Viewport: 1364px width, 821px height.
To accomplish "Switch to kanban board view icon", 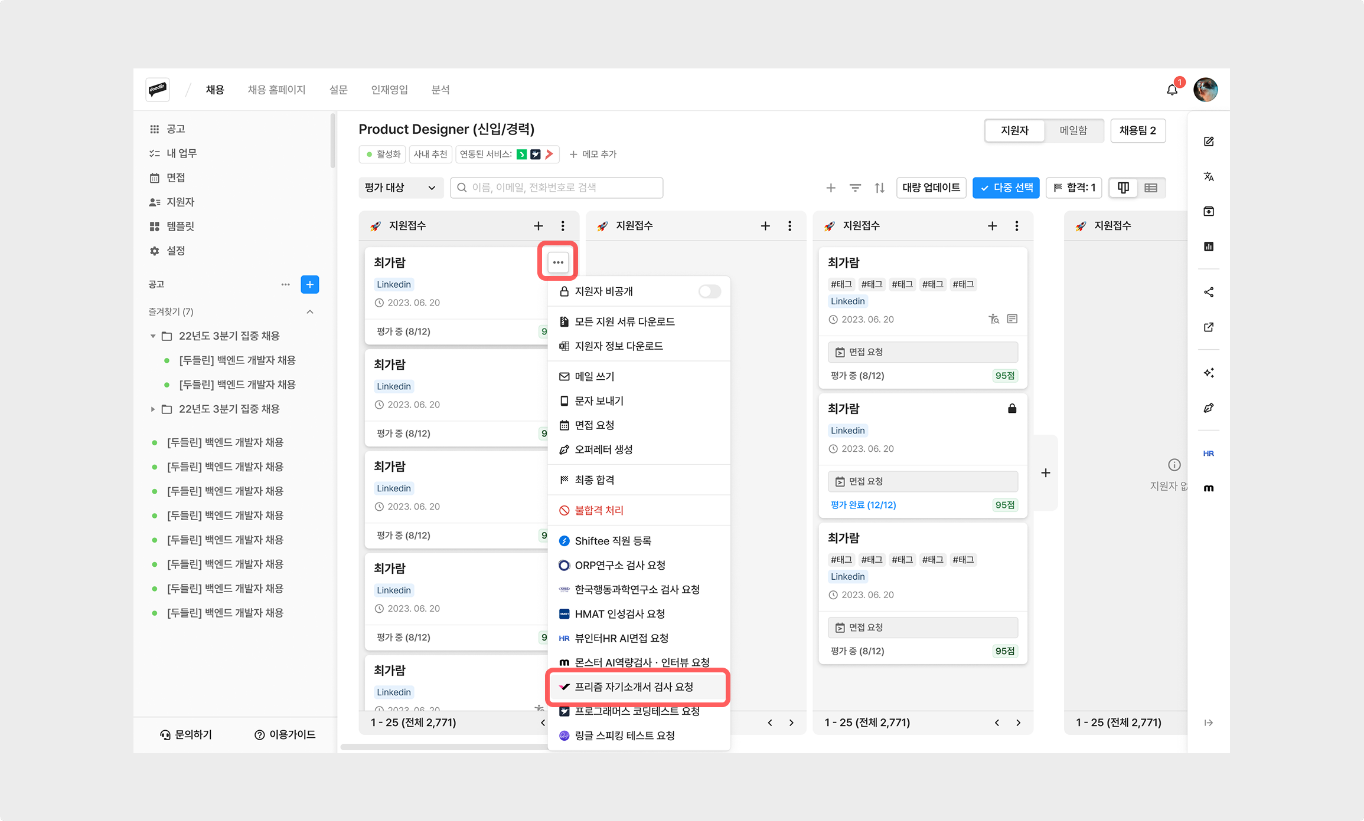I will (1123, 188).
